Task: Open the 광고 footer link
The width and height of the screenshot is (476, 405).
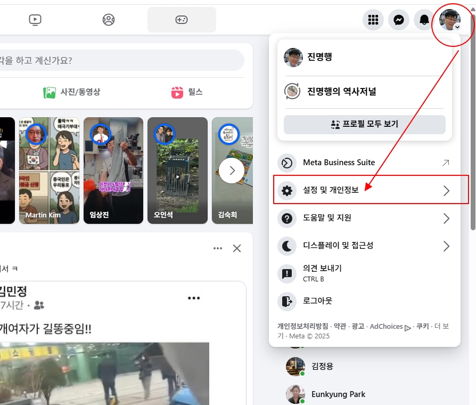Action: (x=358, y=326)
